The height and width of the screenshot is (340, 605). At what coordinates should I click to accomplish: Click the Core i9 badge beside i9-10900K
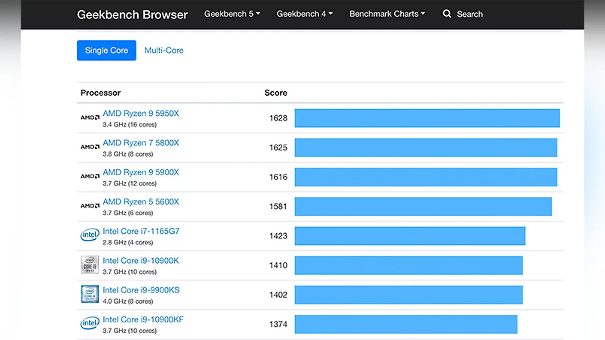pyautogui.click(x=90, y=265)
